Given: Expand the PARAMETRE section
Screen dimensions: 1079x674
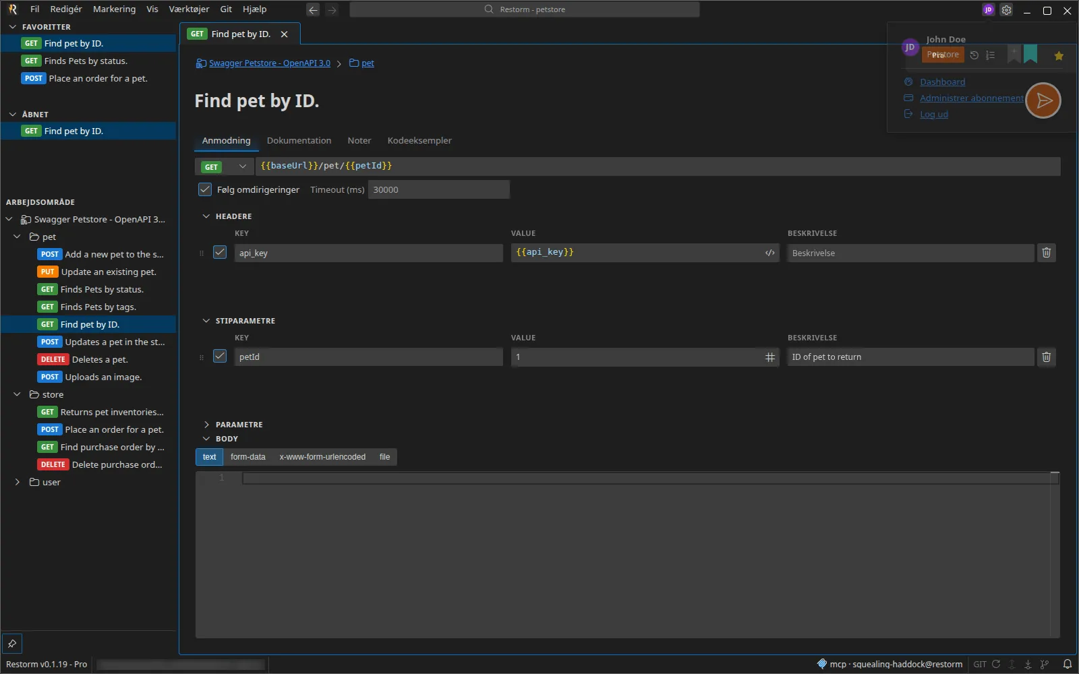Looking at the screenshot, I should click(x=206, y=425).
